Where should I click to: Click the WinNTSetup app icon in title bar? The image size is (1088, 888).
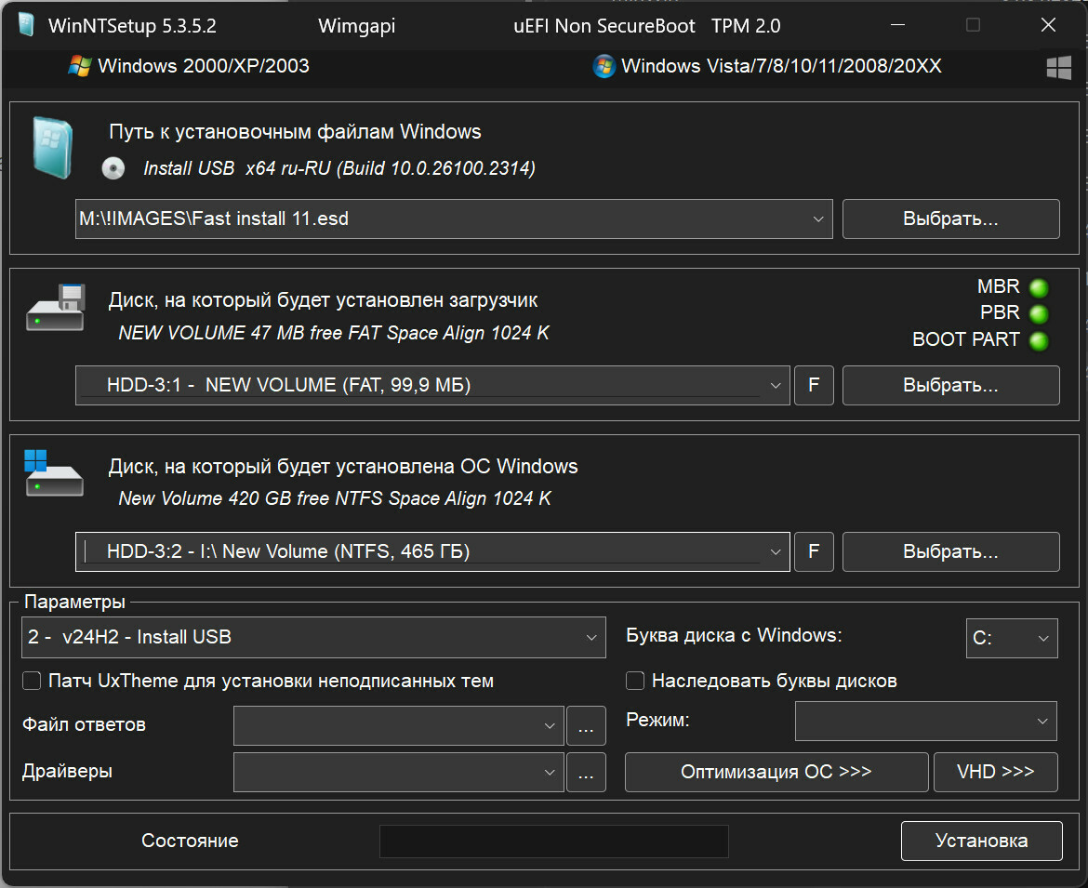pos(26,25)
